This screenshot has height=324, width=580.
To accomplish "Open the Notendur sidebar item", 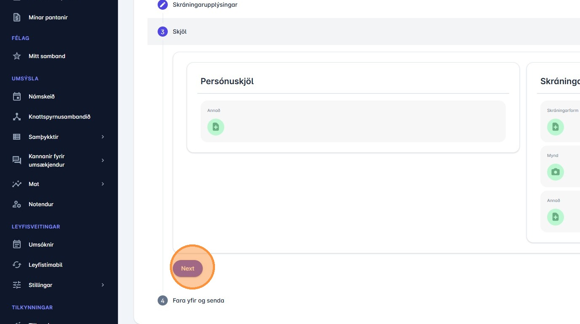I will pos(41,204).
